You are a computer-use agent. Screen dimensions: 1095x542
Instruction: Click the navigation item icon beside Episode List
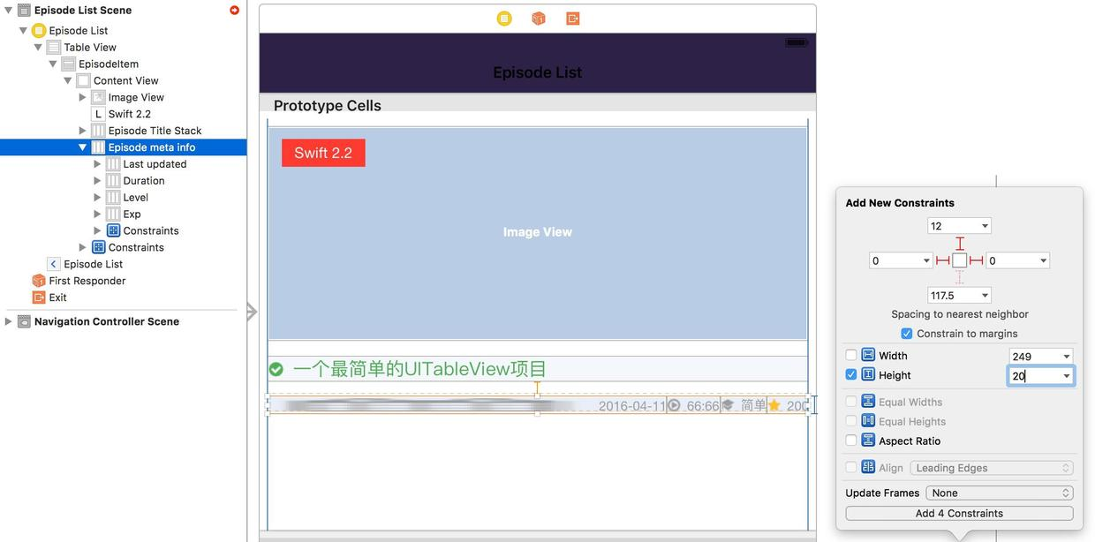pos(54,265)
